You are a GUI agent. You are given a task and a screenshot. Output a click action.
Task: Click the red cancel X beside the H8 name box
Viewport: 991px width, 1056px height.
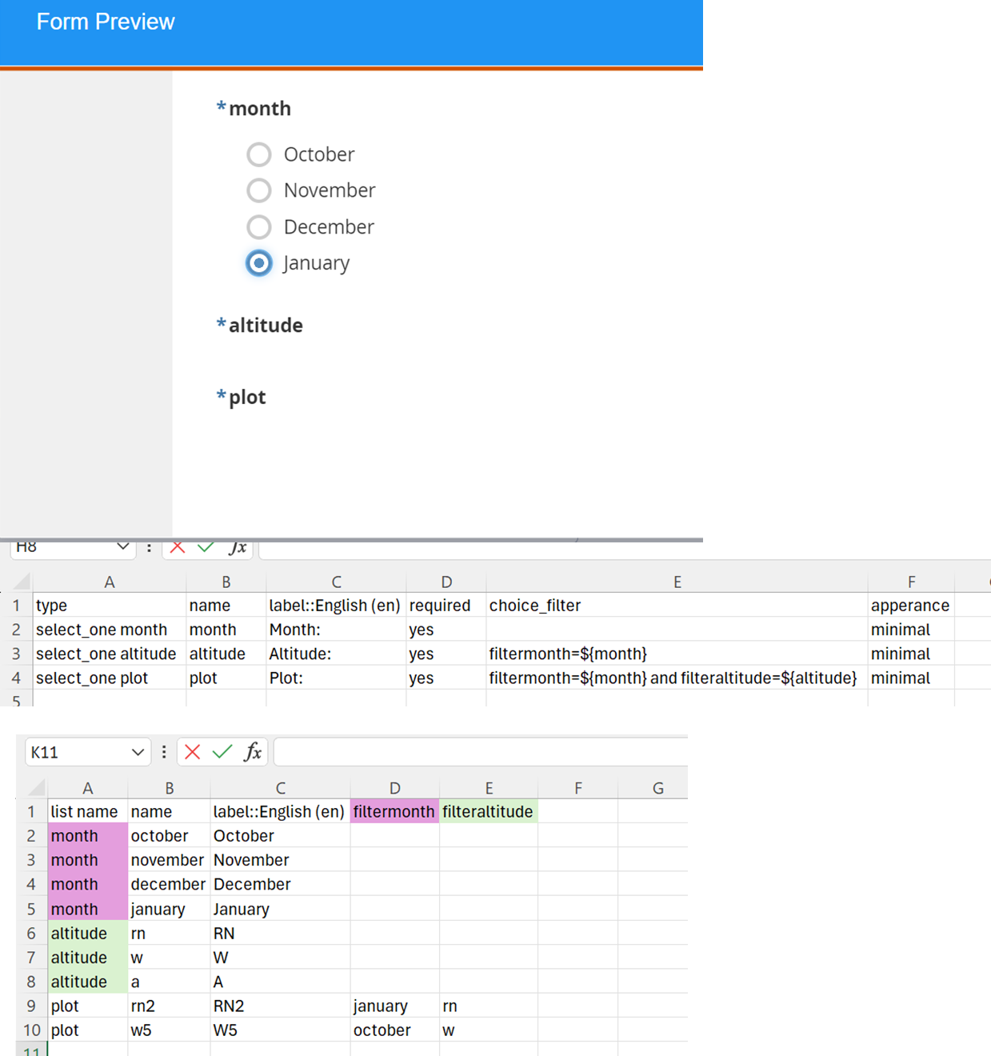pos(178,548)
